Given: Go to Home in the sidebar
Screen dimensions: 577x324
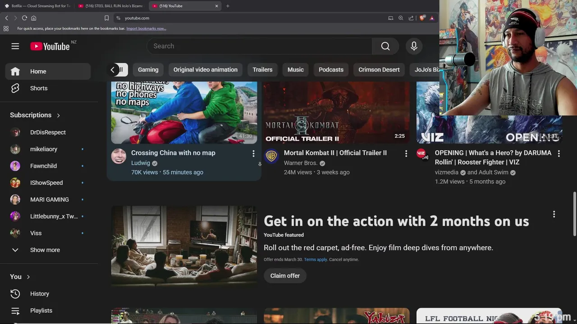Looking at the screenshot, I should coord(49,72).
